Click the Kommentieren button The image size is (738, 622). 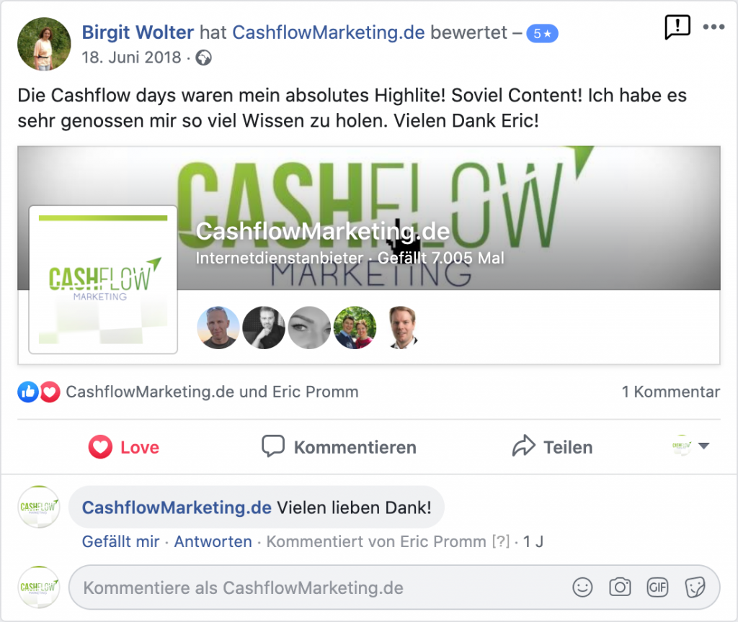[339, 447]
